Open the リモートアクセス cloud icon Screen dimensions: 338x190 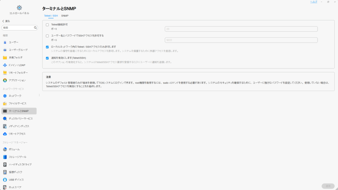[x=5, y=134]
